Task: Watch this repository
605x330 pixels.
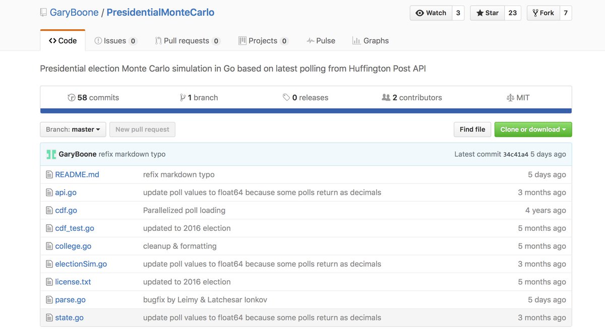Action: pos(431,13)
